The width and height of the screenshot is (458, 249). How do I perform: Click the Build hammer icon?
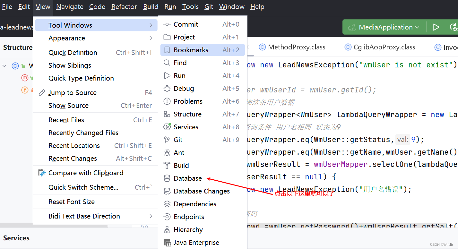pyautogui.click(x=167, y=166)
